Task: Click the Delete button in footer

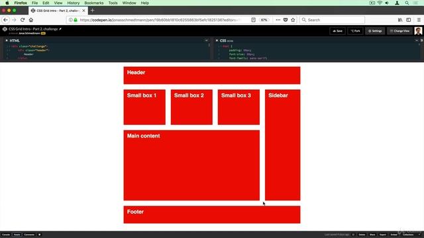Action: click(362, 235)
